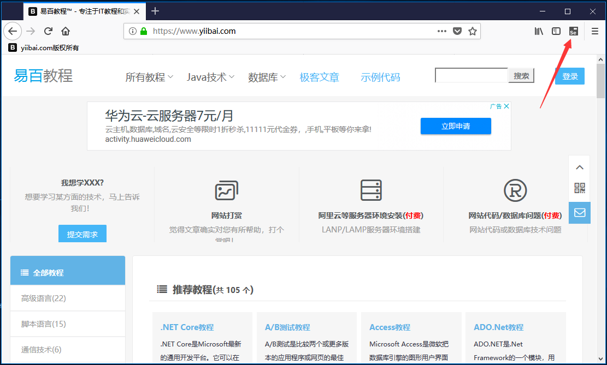Open the Firefox hamburger menu
607x365 pixels.
click(x=595, y=31)
